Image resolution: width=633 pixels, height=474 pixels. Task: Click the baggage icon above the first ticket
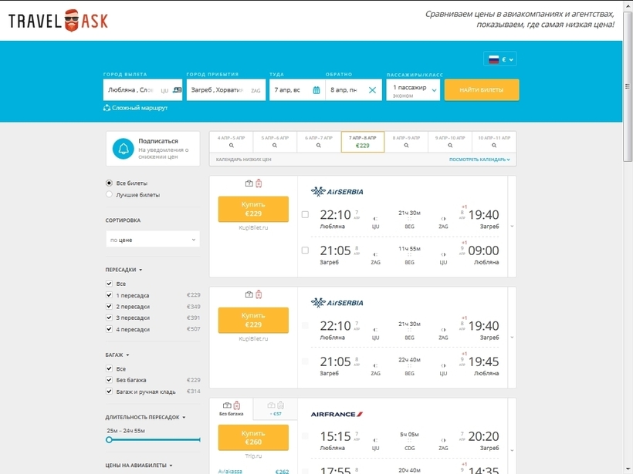click(249, 183)
